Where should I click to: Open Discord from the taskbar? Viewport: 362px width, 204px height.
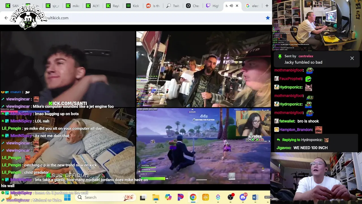[243, 197]
